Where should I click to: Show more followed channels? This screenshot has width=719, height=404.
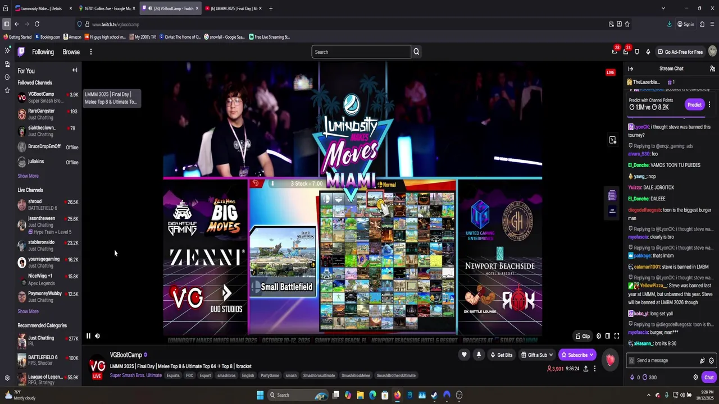[x=28, y=176]
